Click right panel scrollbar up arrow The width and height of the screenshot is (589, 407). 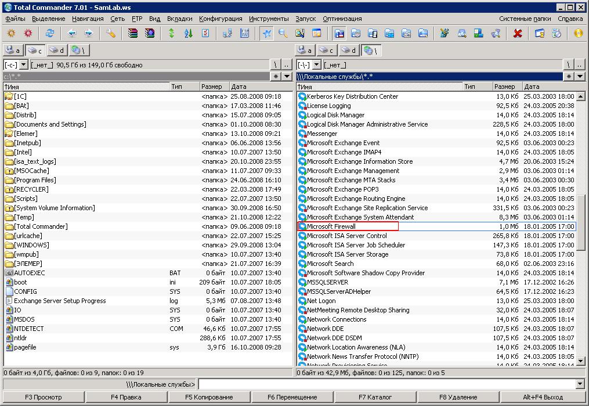[x=581, y=96]
